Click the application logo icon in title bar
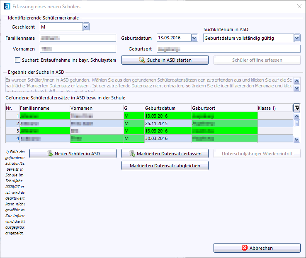 click(6, 6)
